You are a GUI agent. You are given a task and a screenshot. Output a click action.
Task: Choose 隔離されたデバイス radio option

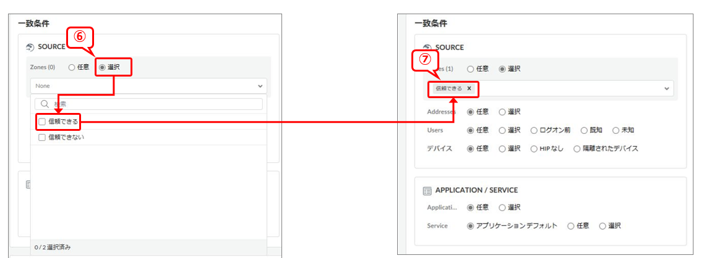click(577, 149)
